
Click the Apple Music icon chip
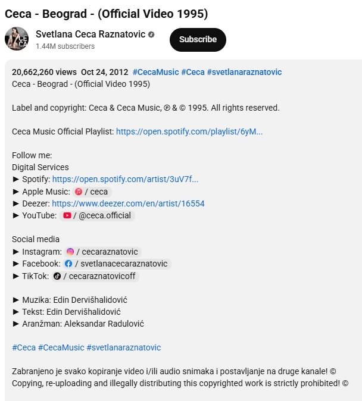(x=79, y=192)
